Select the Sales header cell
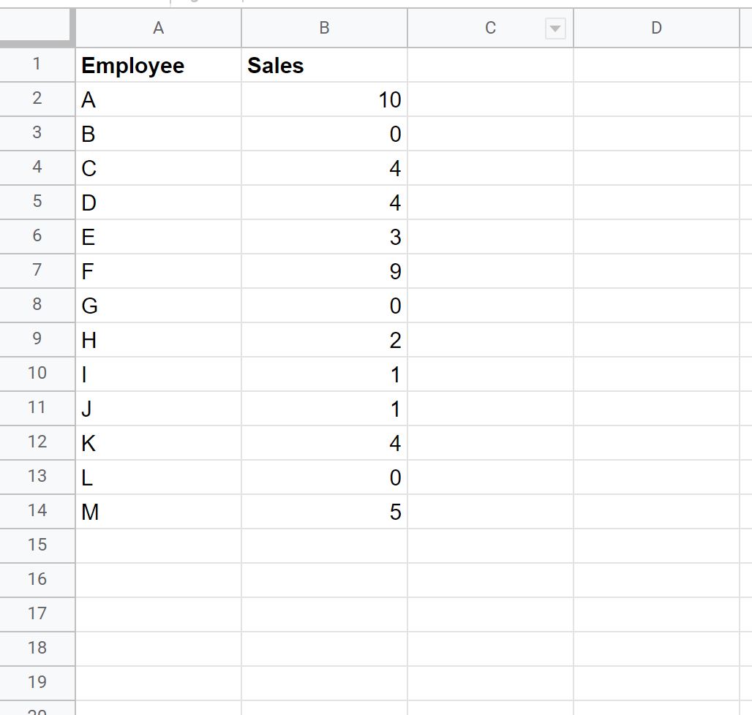 (324, 65)
